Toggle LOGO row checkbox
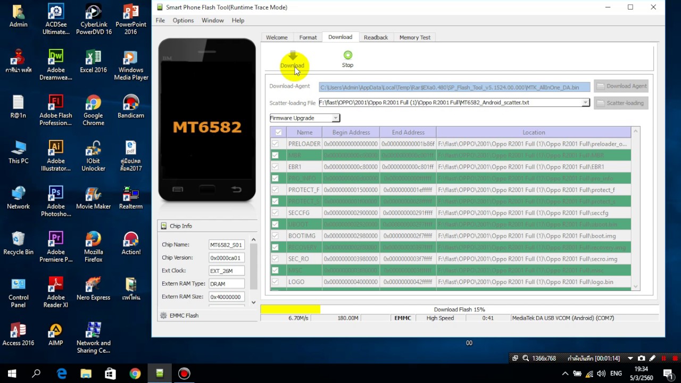 [x=275, y=281]
